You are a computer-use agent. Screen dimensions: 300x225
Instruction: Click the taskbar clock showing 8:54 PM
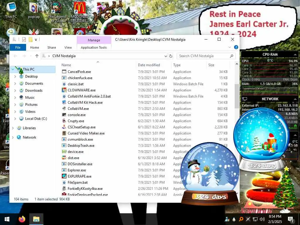(275, 219)
